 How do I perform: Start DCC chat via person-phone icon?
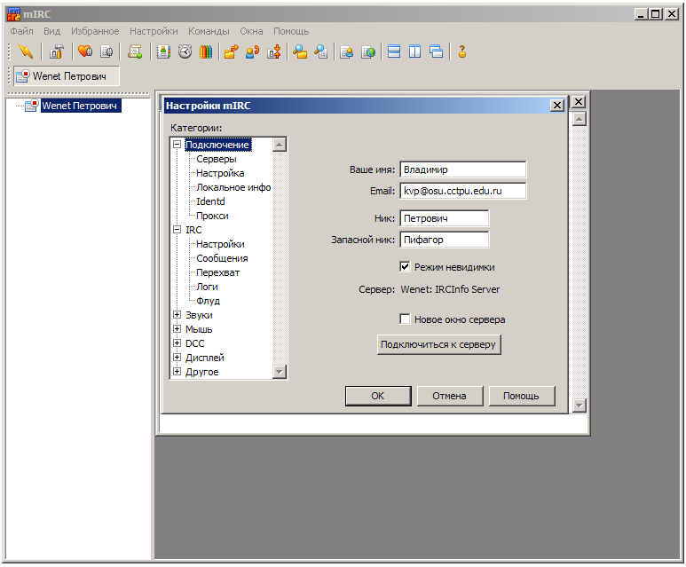point(252,51)
